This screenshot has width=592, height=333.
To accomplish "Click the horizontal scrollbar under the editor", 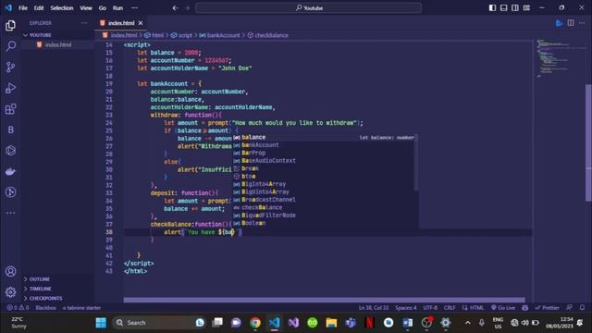I will click(324, 300).
